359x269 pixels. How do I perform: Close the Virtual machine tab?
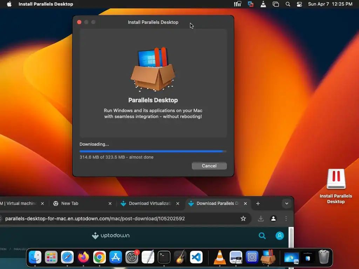click(x=42, y=204)
